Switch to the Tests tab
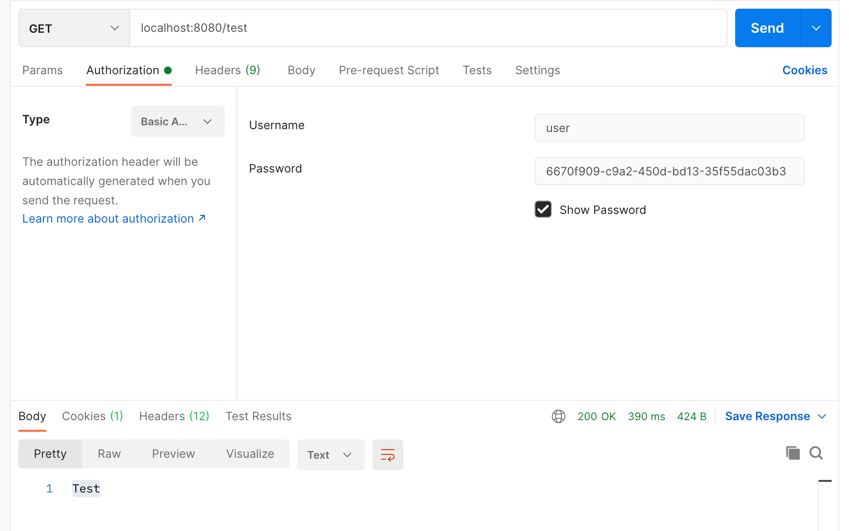Image resolution: width=849 pixels, height=531 pixels. (x=477, y=70)
